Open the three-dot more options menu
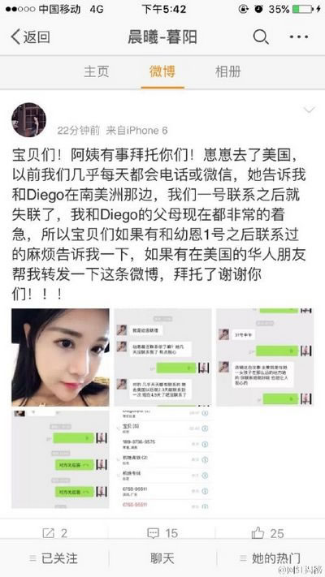The image size is (325, 577). [x=299, y=37]
